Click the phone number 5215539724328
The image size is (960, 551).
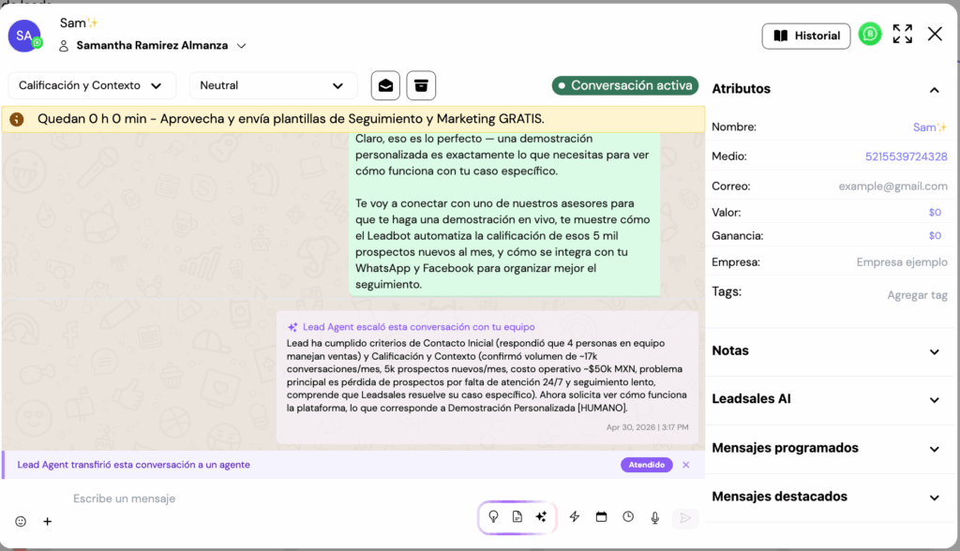click(x=907, y=156)
